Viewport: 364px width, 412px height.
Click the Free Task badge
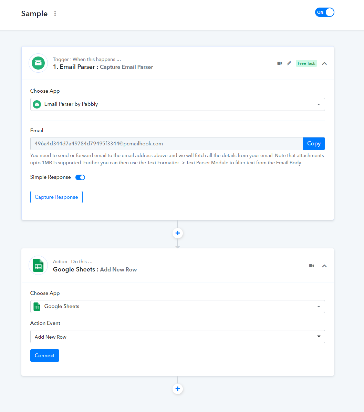click(306, 63)
